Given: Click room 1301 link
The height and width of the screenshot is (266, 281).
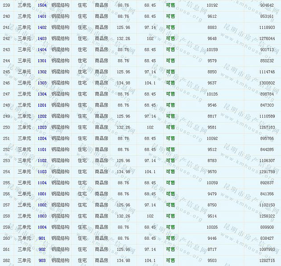Looking at the screenshot, I should click(x=42, y=61).
